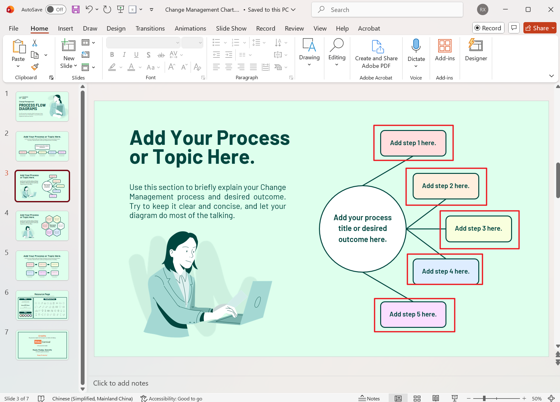The image size is (560, 402).
Task: Cut selection using the scissors icon
Action: 35,42
